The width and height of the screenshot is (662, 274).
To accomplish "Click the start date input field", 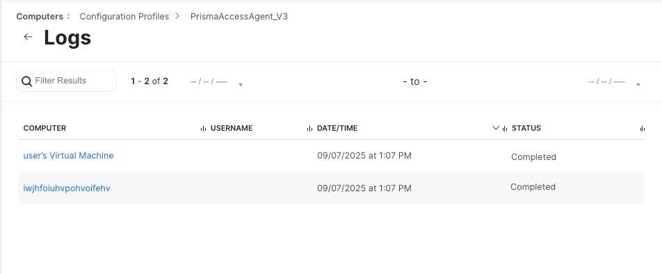I will [209, 81].
